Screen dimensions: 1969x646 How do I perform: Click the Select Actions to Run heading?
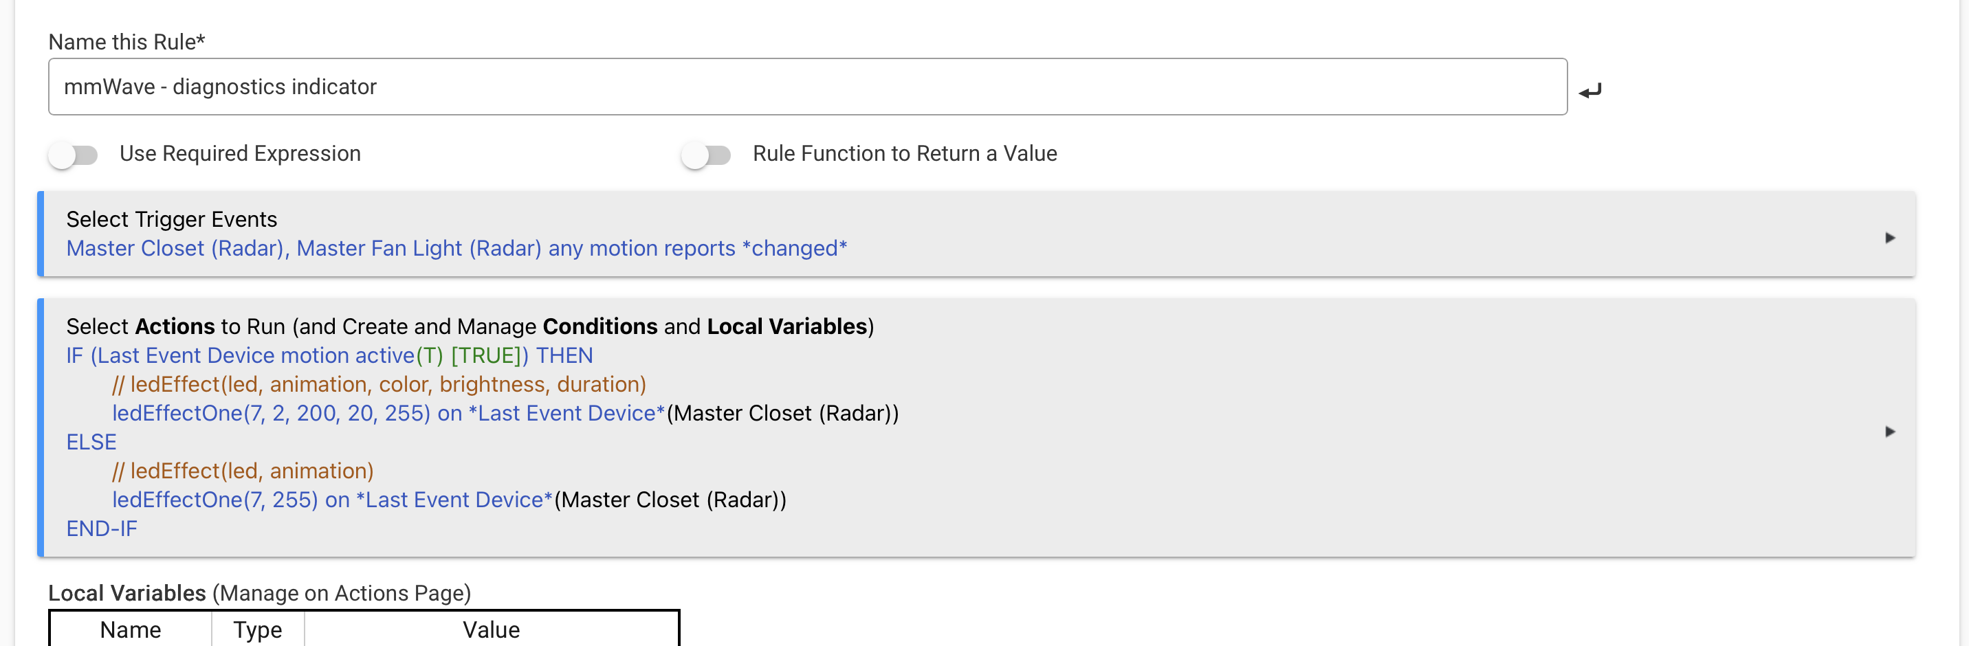470,326
